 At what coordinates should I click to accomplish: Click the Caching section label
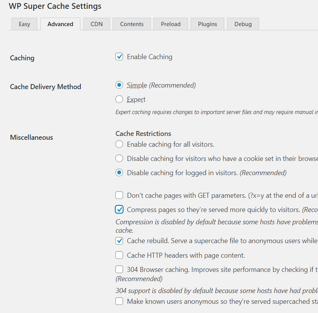(x=22, y=58)
